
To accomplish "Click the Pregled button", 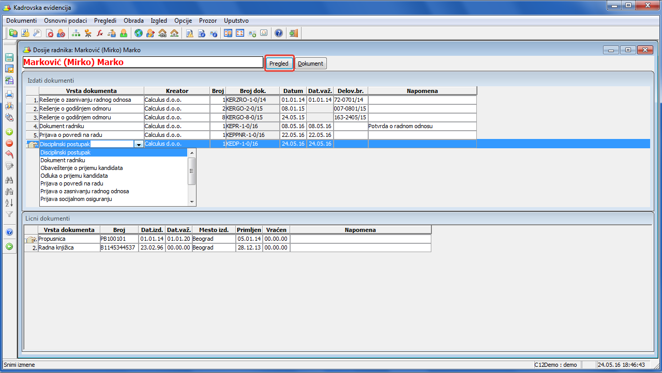I will pyautogui.click(x=279, y=64).
